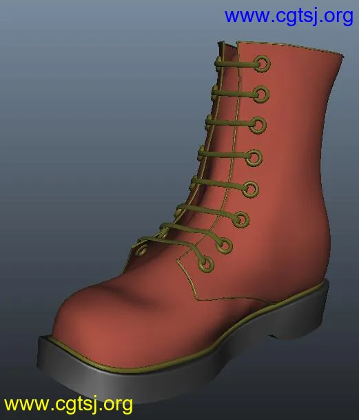This screenshot has height=420, width=359.
Task: Select the second right eyelet from the top
Action: (260, 94)
